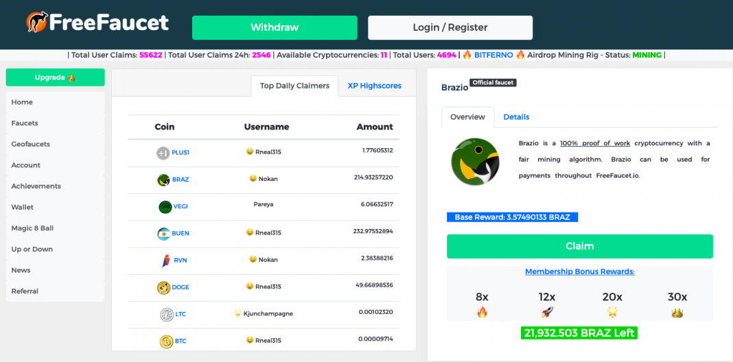The height and width of the screenshot is (362, 733).
Task: Click the Official faucet badge
Action: pos(493,83)
